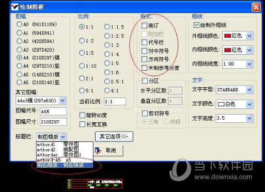
Task: Collapse the 标题栏 制图模版 dropdown
Action: (63, 137)
